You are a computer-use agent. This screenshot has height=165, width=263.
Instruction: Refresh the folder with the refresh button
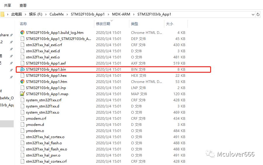pyautogui.click(x=258, y=14)
